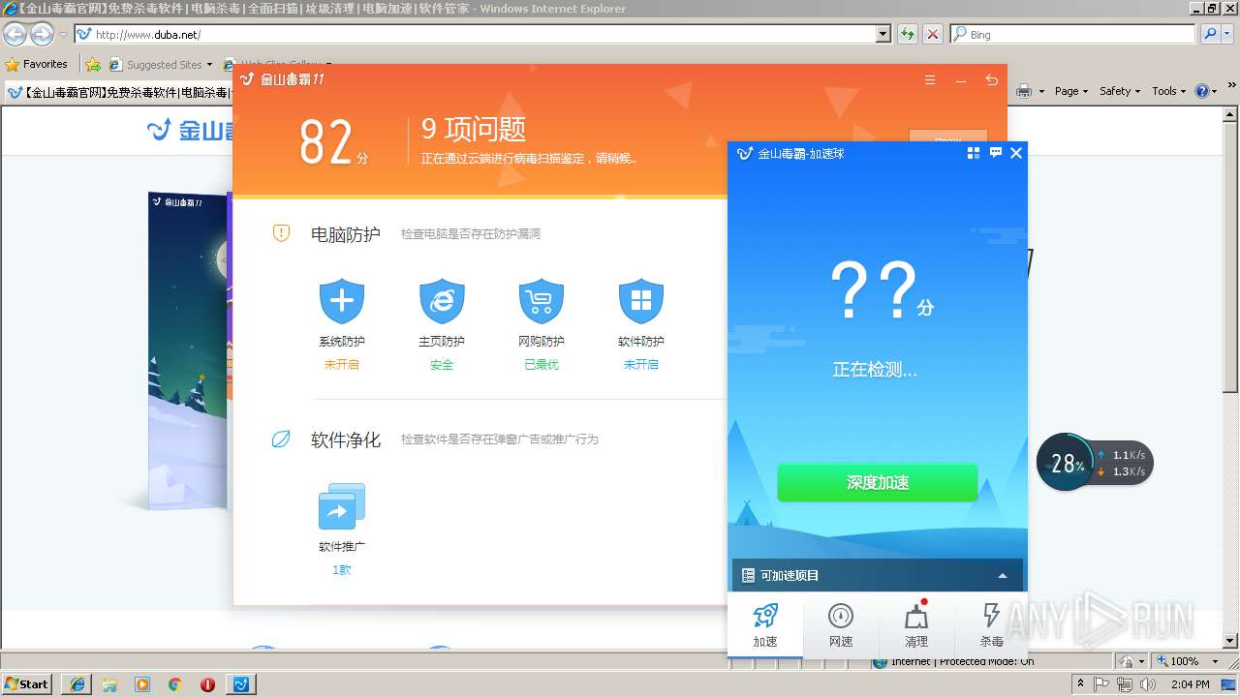Click the Windows Start button
The height and width of the screenshot is (697, 1240).
coord(27,684)
